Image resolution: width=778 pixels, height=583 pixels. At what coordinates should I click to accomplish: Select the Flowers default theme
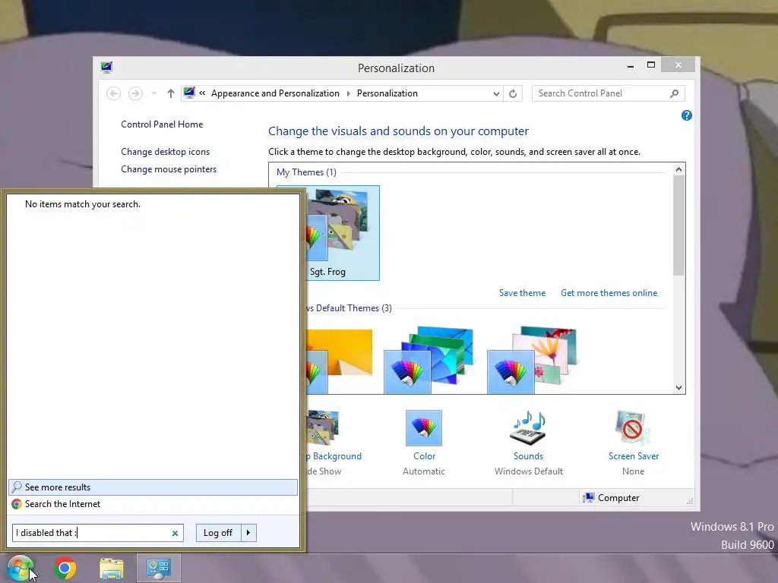532,361
